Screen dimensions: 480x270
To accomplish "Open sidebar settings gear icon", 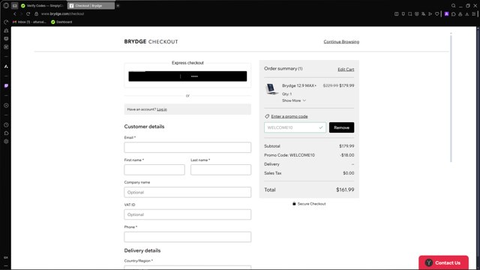I will (6, 142).
